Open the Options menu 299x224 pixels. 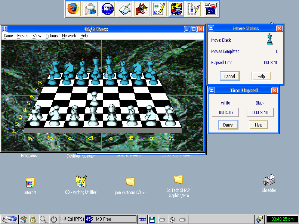[x=52, y=36]
